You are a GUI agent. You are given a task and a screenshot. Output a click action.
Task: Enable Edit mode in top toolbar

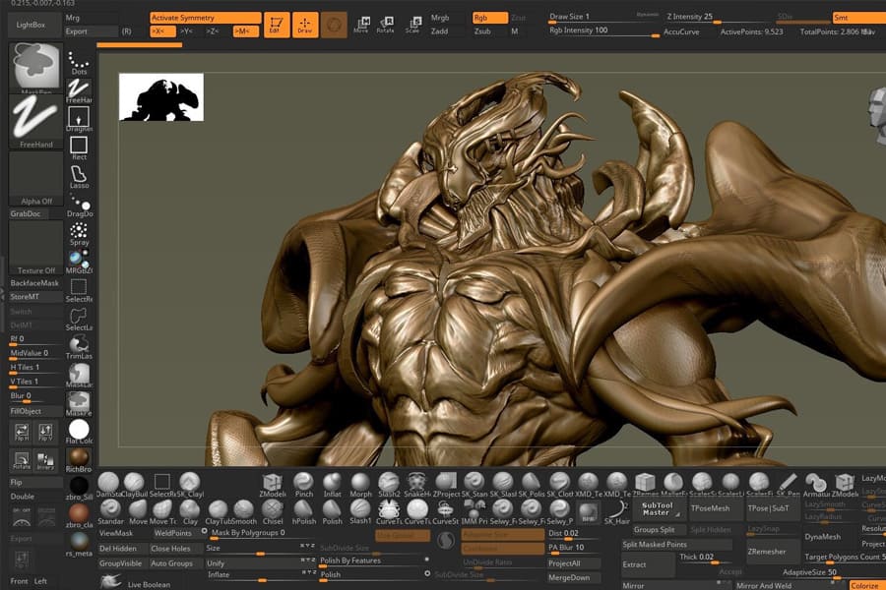click(277, 25)
